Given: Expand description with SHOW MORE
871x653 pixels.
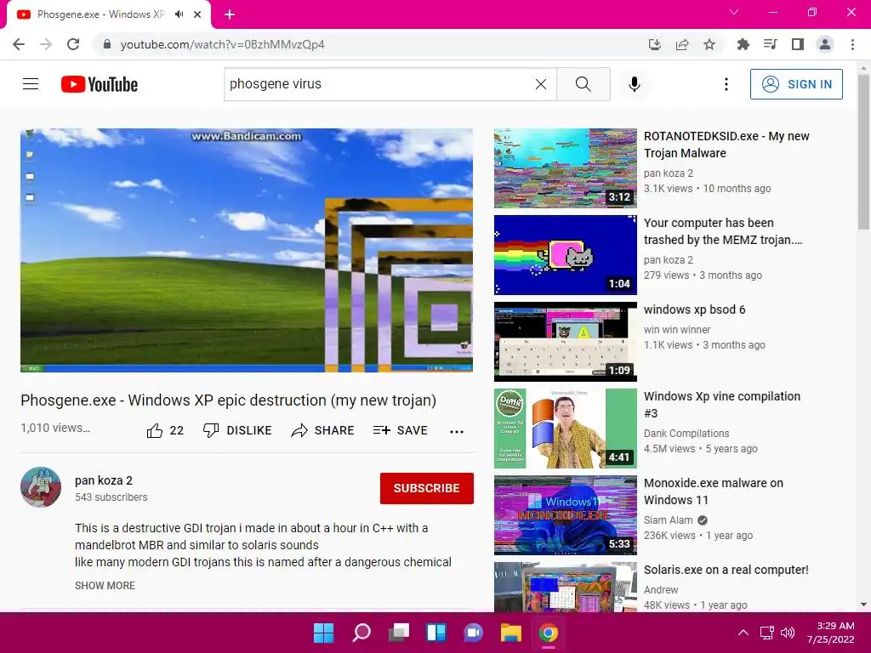Looking at the screenshot, I should (x=105, y=585).
